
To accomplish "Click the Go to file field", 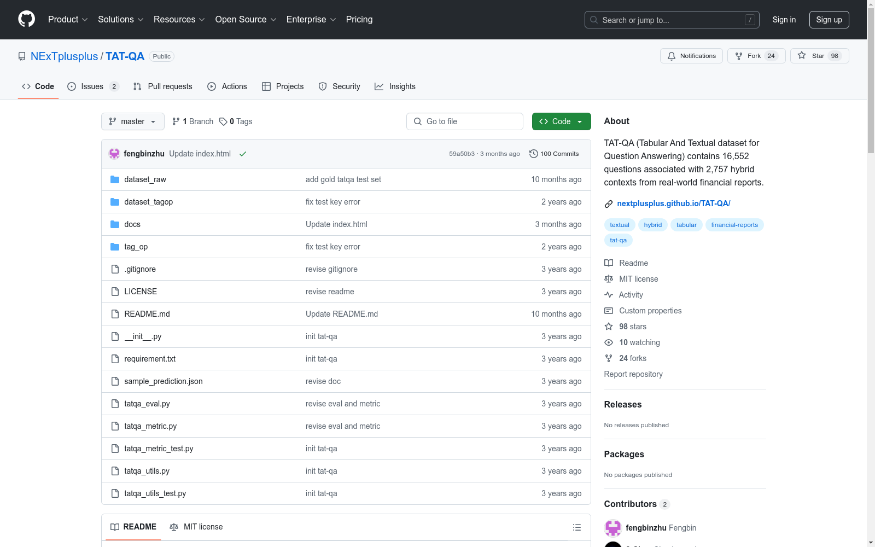I will (464, 121).
